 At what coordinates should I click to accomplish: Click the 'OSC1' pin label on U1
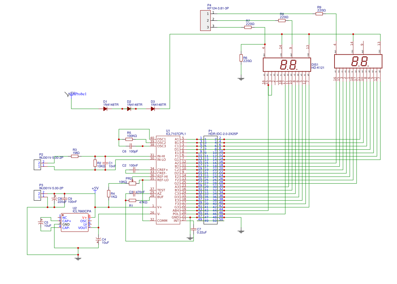click(162, 139)
